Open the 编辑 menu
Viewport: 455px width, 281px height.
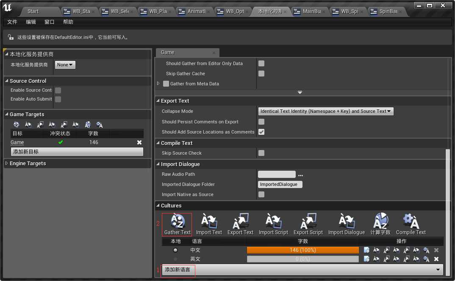coord(31,22)
